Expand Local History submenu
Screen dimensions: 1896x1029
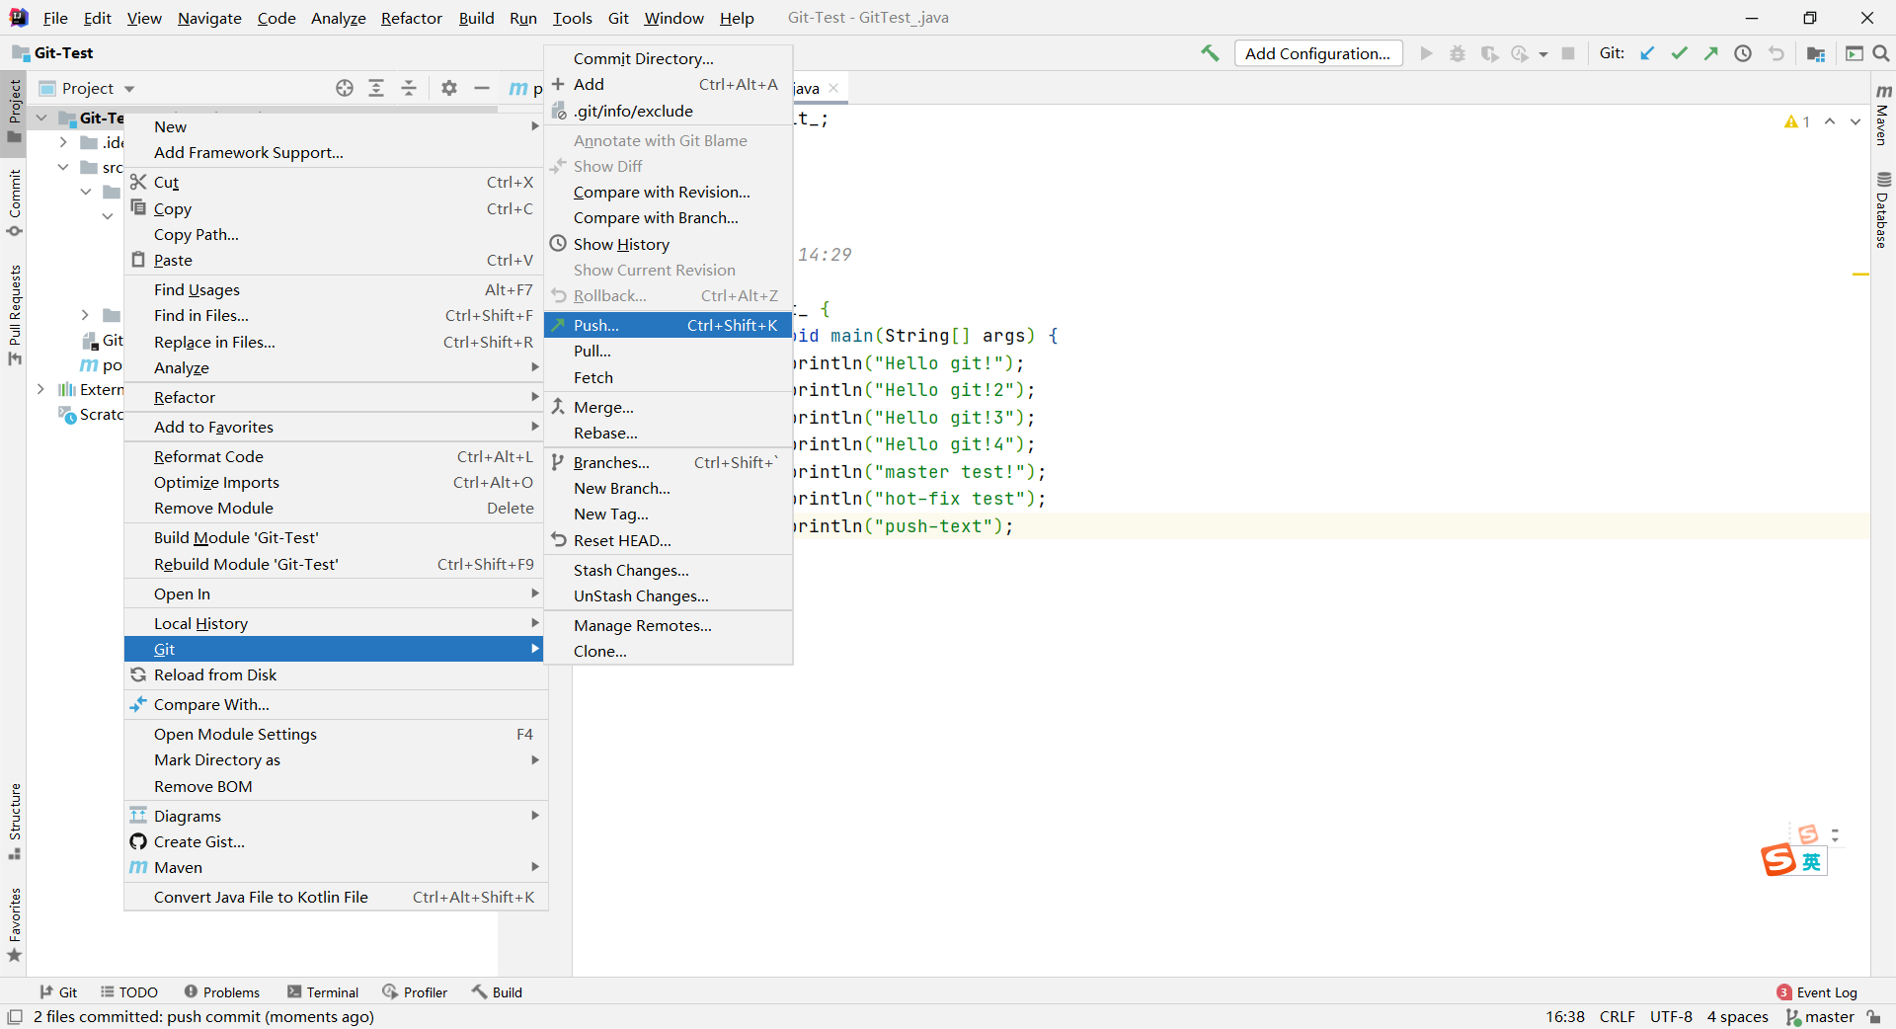(336, 623)
